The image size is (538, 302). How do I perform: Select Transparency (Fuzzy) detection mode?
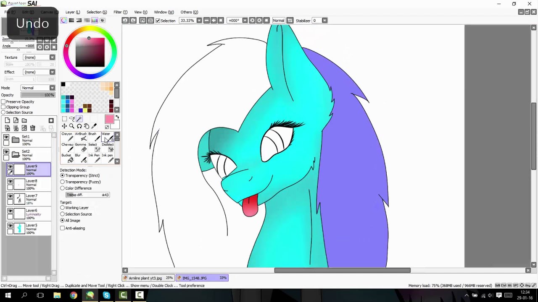click(x=62, y=182)
